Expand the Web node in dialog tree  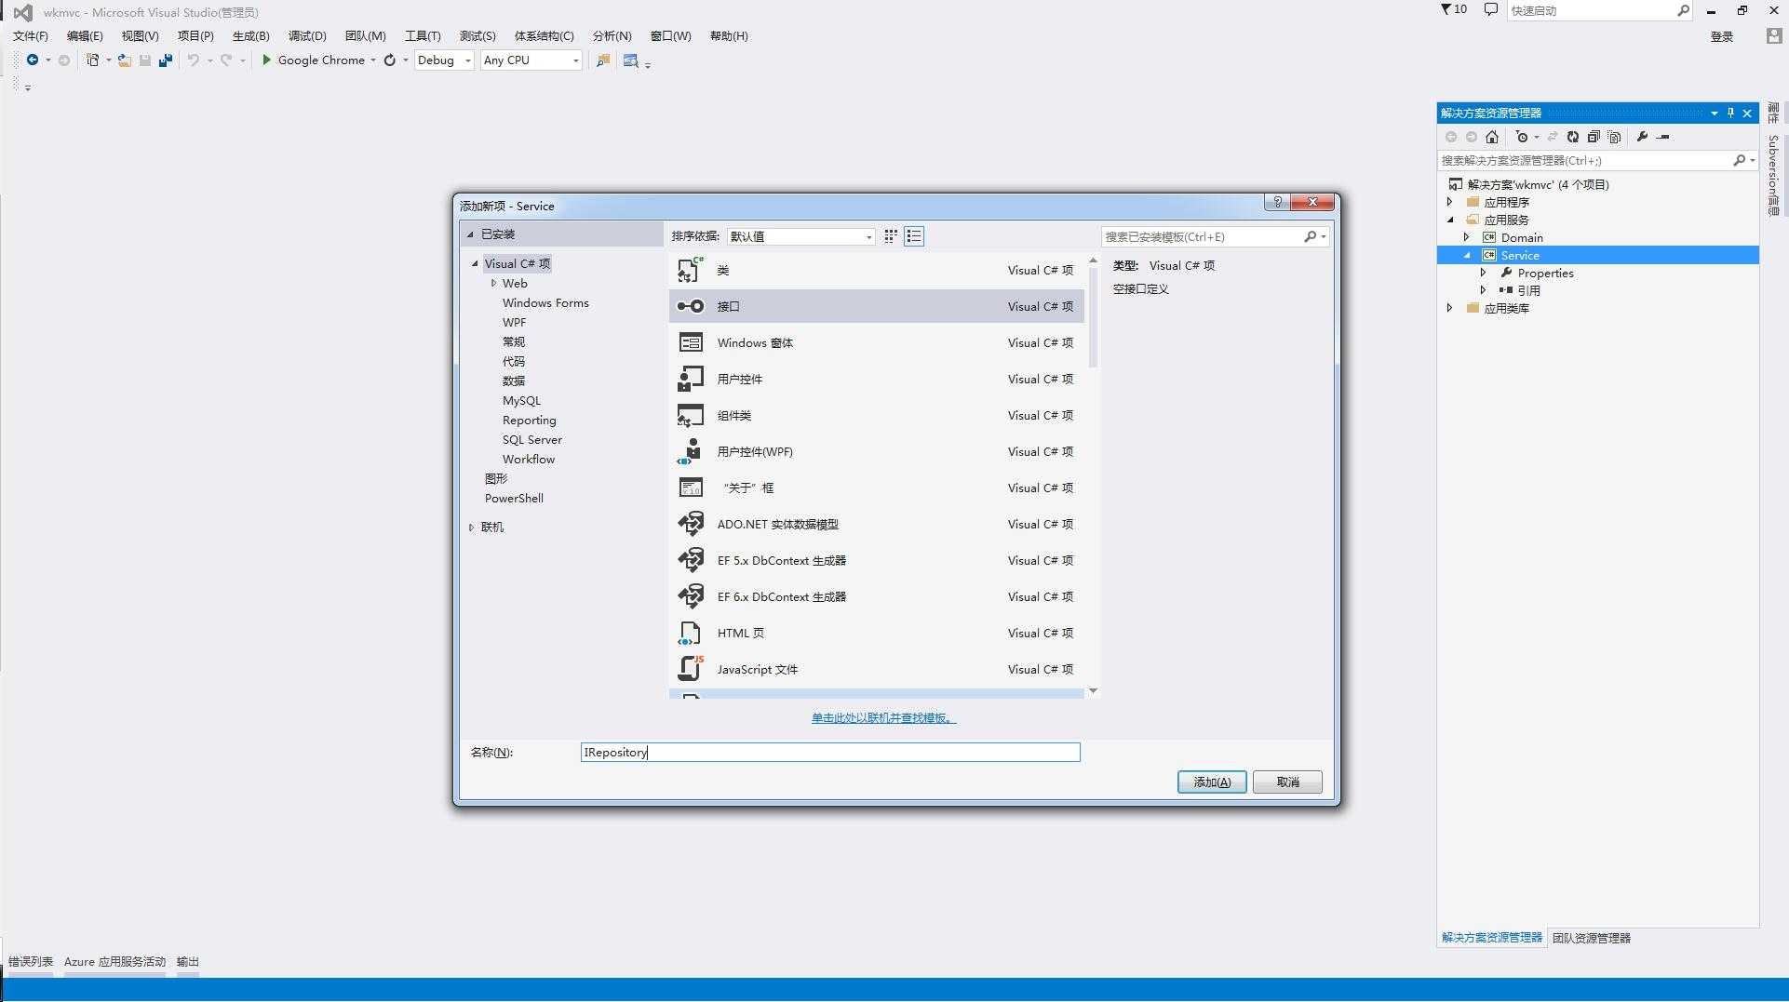pos(493,283)
